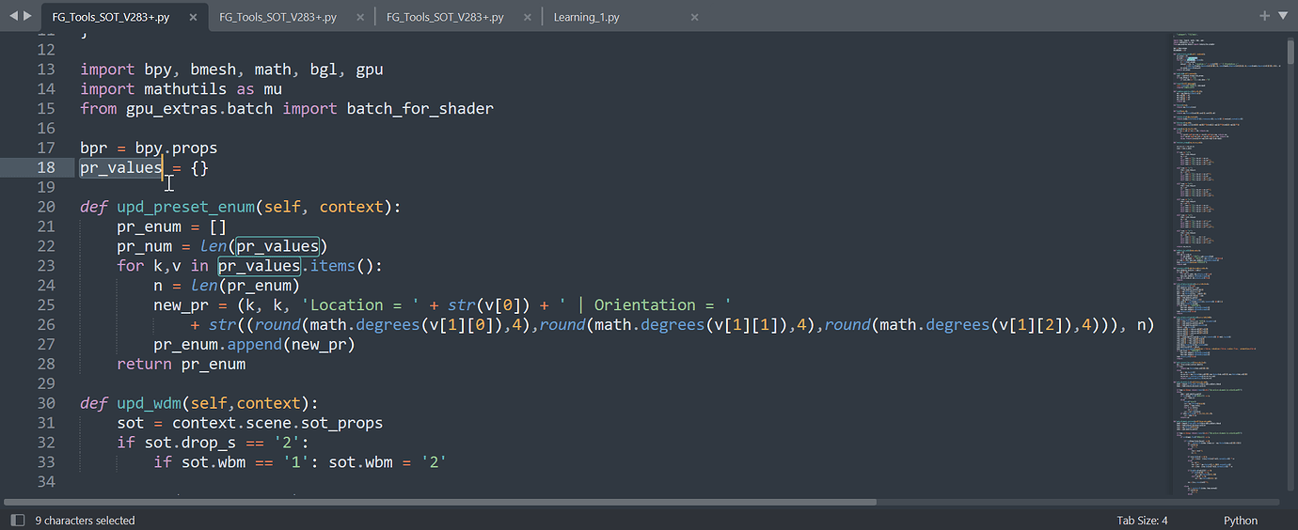Image resolution: width=1298 pixels, height=530 pixels.
Task: Go to next tab with right arrow
Action: [27, 16]
